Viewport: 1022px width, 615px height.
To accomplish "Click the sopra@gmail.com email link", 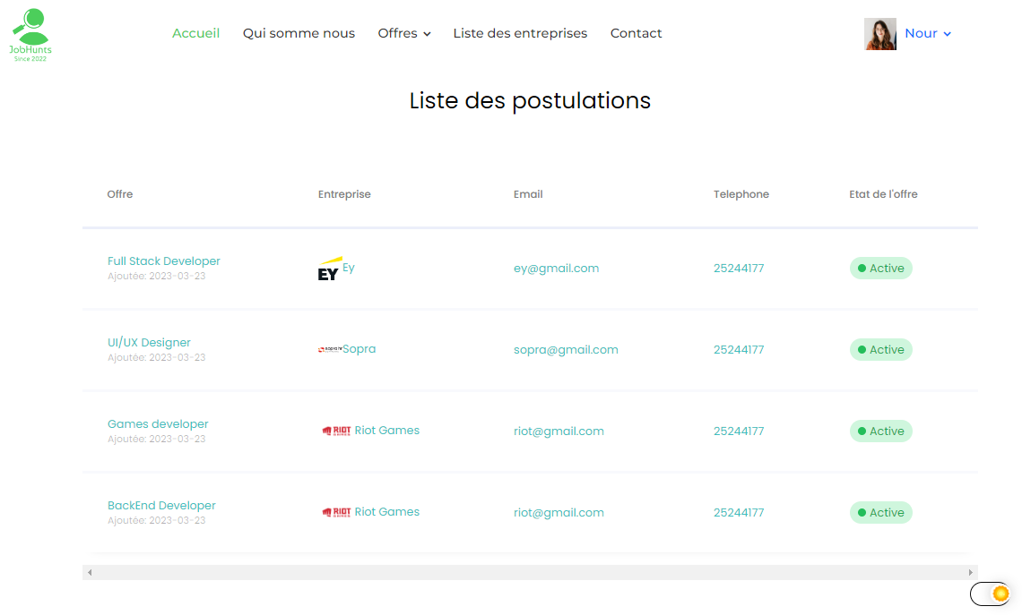I will click(566, 350).
